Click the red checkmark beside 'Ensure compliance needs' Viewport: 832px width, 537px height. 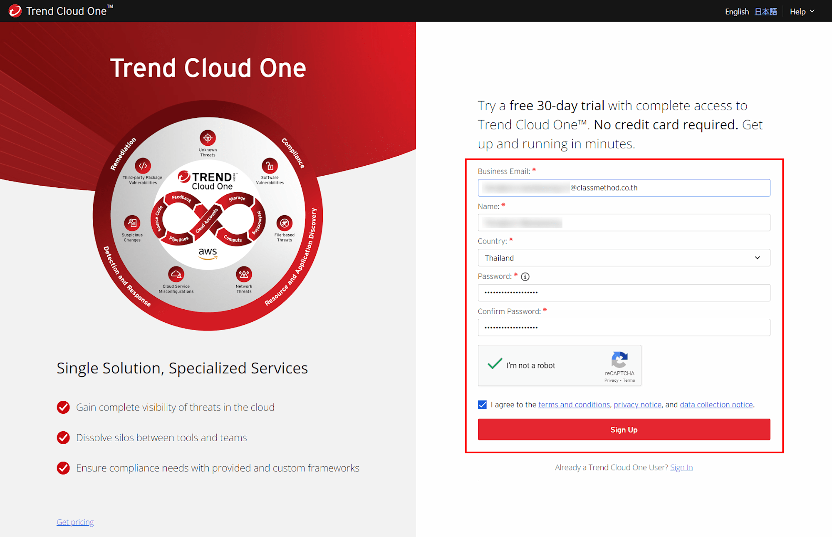(x=63, y=468)
